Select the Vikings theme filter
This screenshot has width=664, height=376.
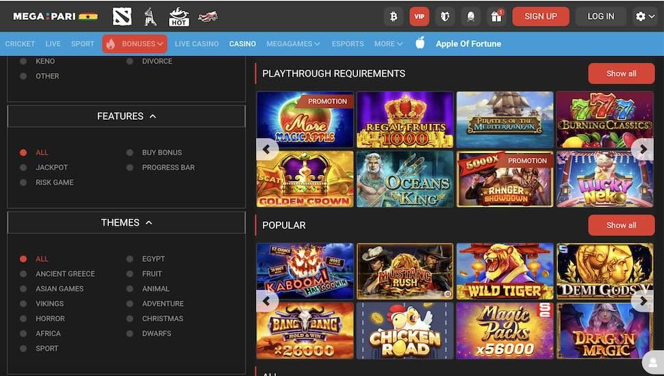click(42, 304)
